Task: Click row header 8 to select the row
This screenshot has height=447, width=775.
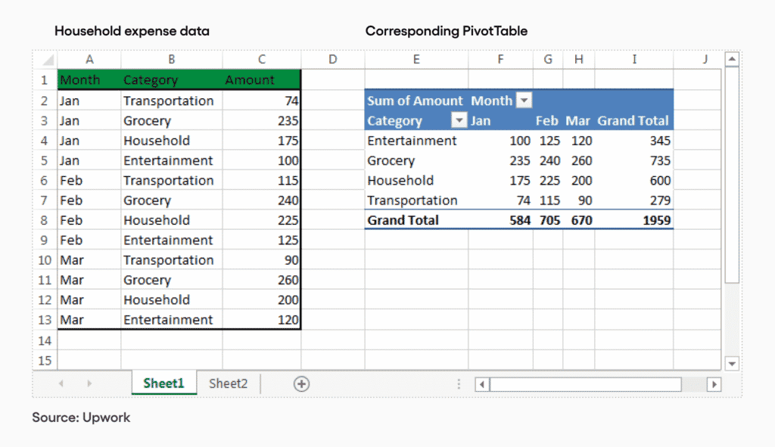Action: pyautogui.click(x=43, y=220)
